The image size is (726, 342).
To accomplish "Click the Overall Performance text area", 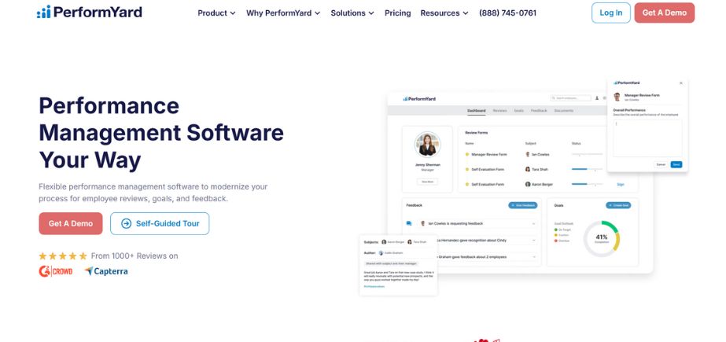I will [x=647, y=138].
